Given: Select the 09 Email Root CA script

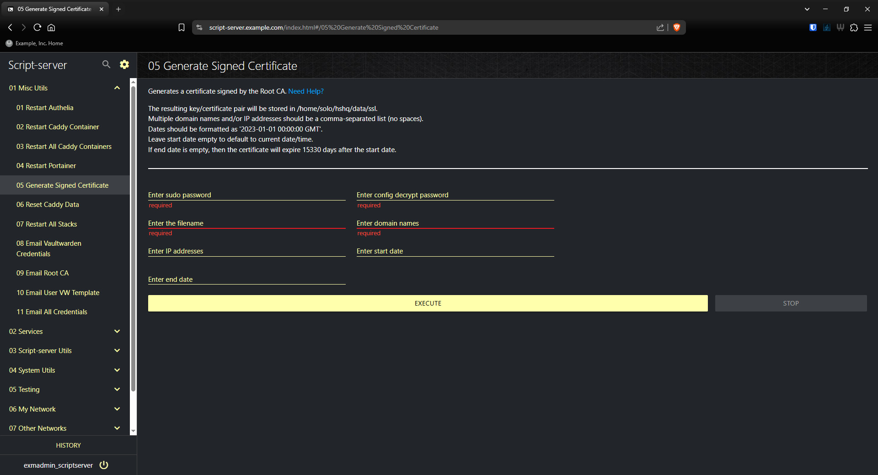Looking at the screenshot, I should coord(42,273).
